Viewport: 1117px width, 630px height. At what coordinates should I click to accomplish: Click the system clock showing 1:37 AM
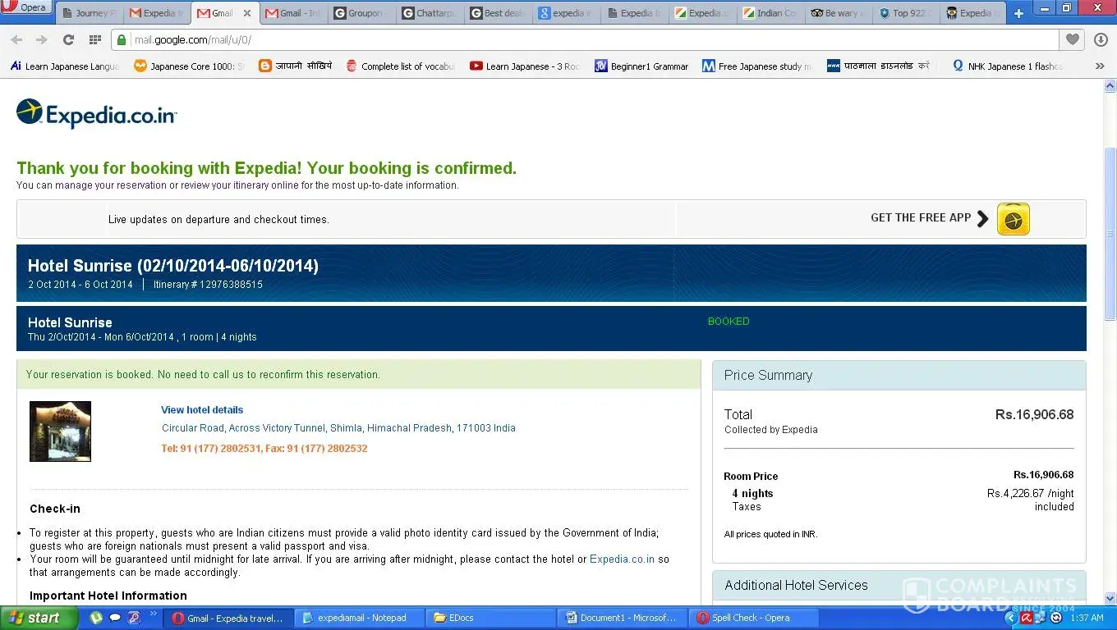click(x=1087, y=618)
